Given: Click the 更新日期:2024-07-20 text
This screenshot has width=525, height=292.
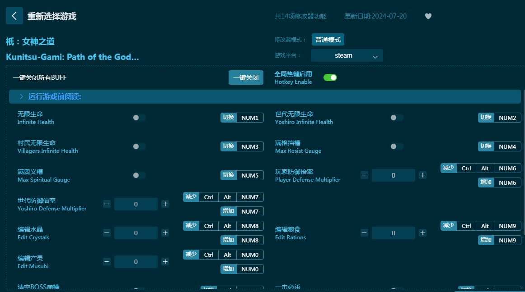Looking at the screenshot, I should click(x=375, y=16).
